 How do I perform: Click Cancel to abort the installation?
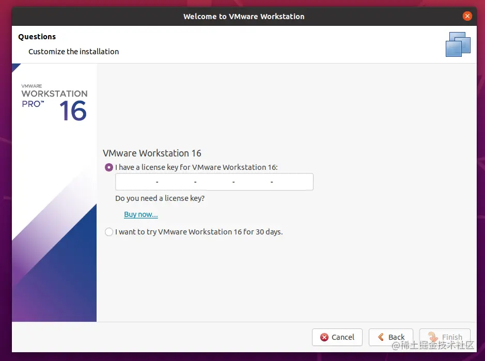click(x=337, y=337)
